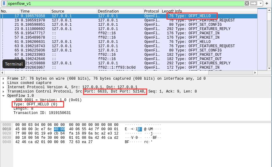This screenshot has width=272, height=167.
Task: Sort packets by the No. column
Action: click(x=10, y=11)
